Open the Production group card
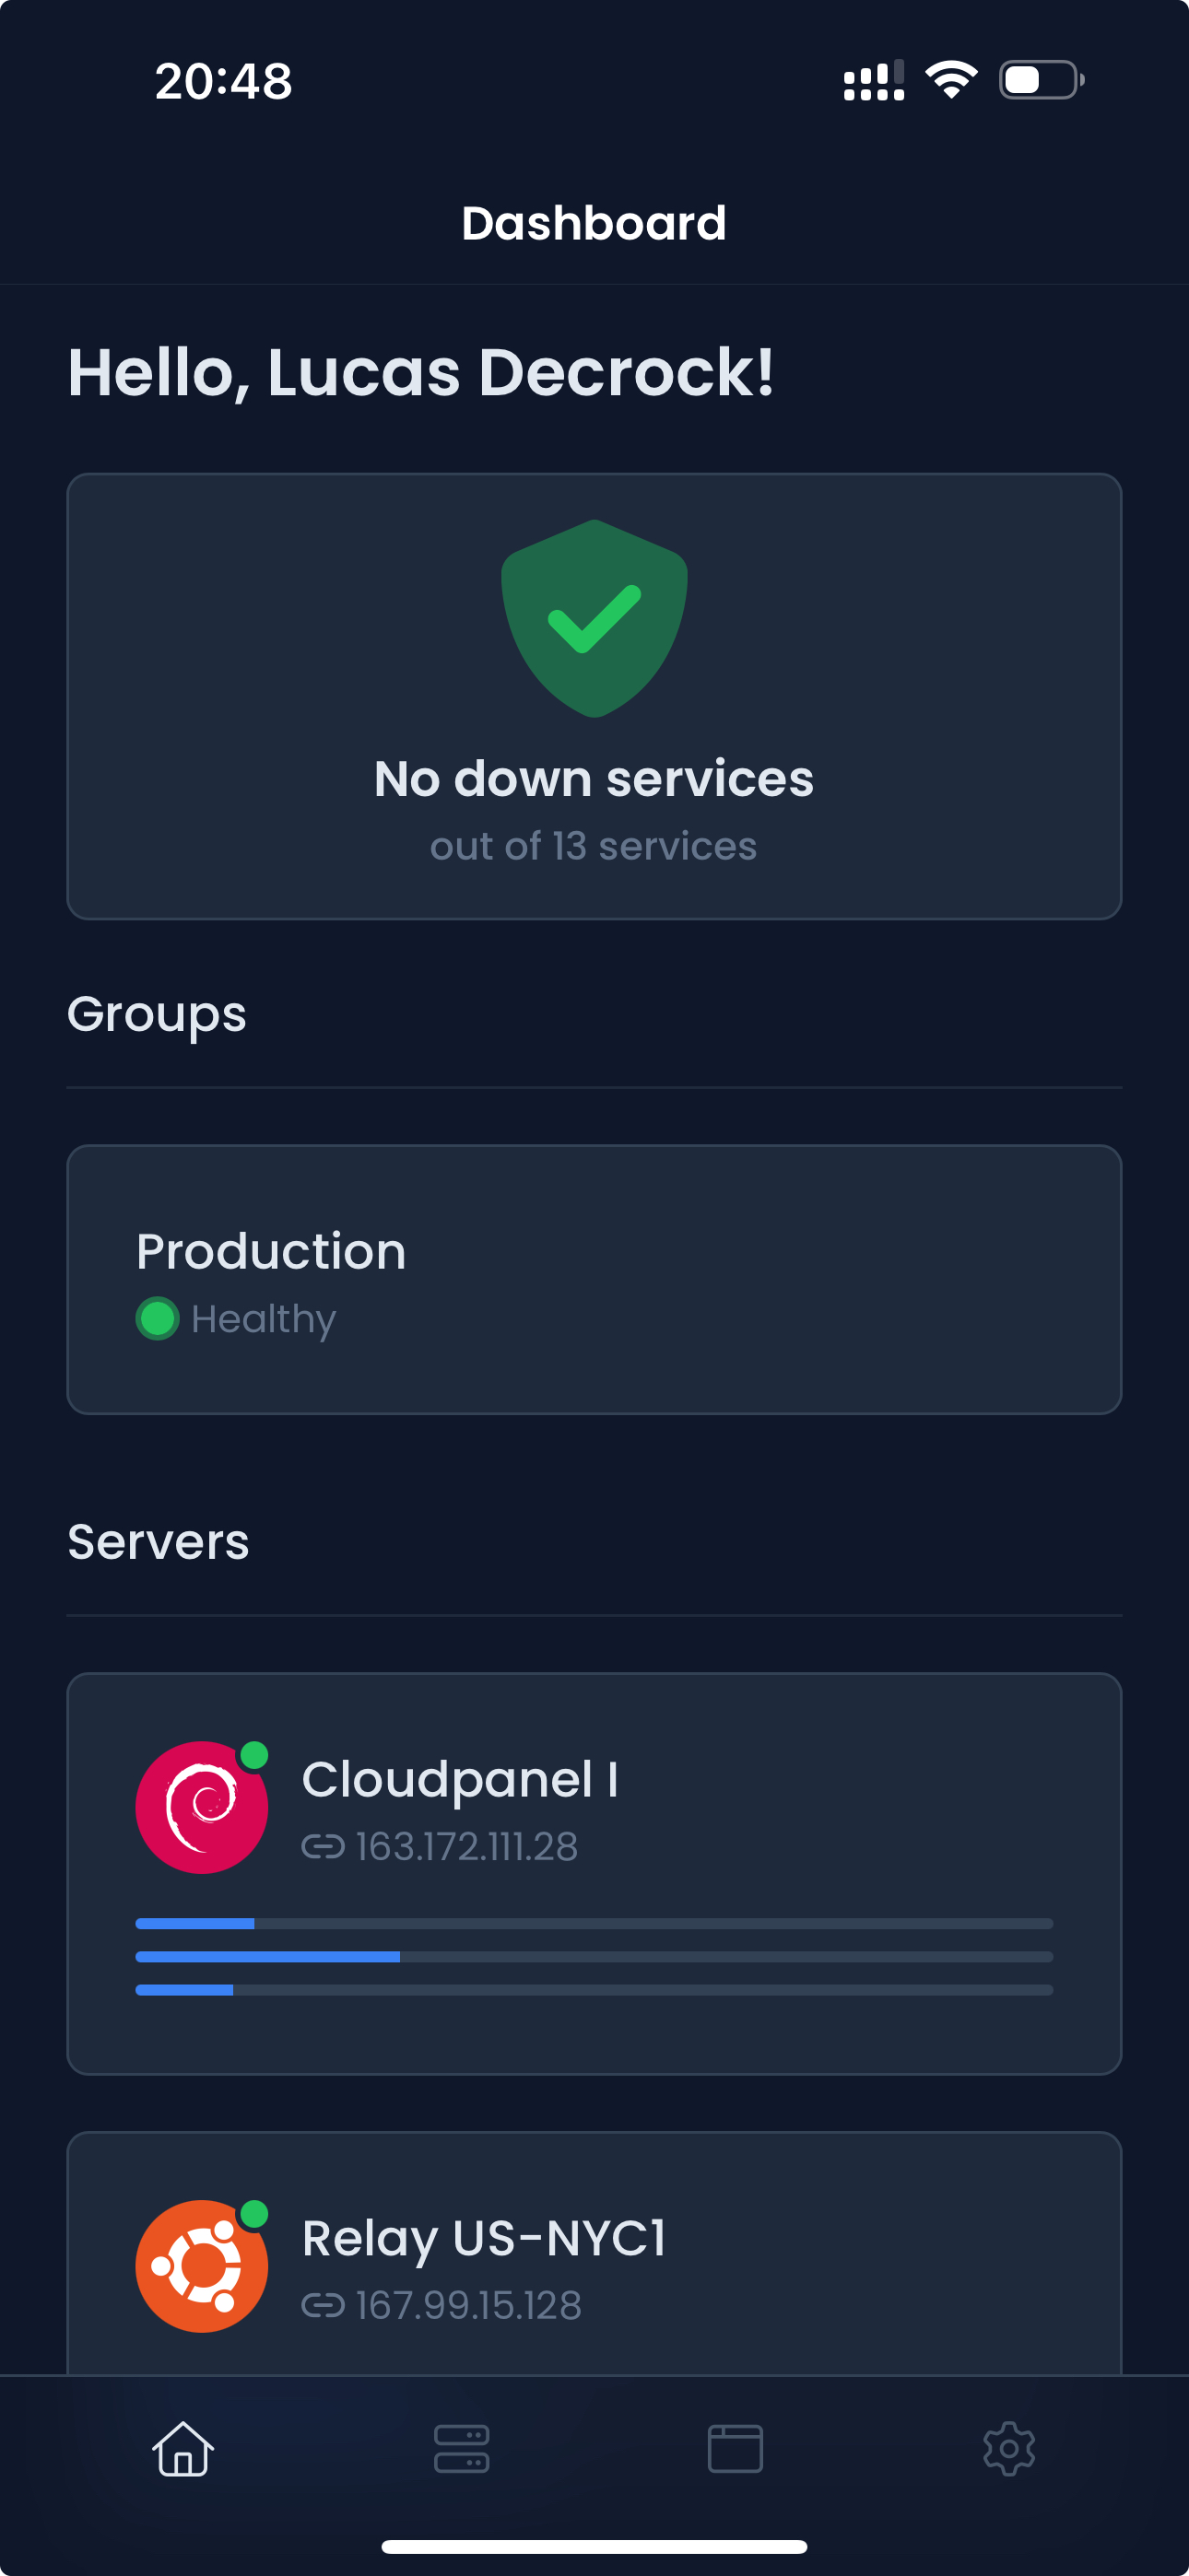 (594, 1279)
